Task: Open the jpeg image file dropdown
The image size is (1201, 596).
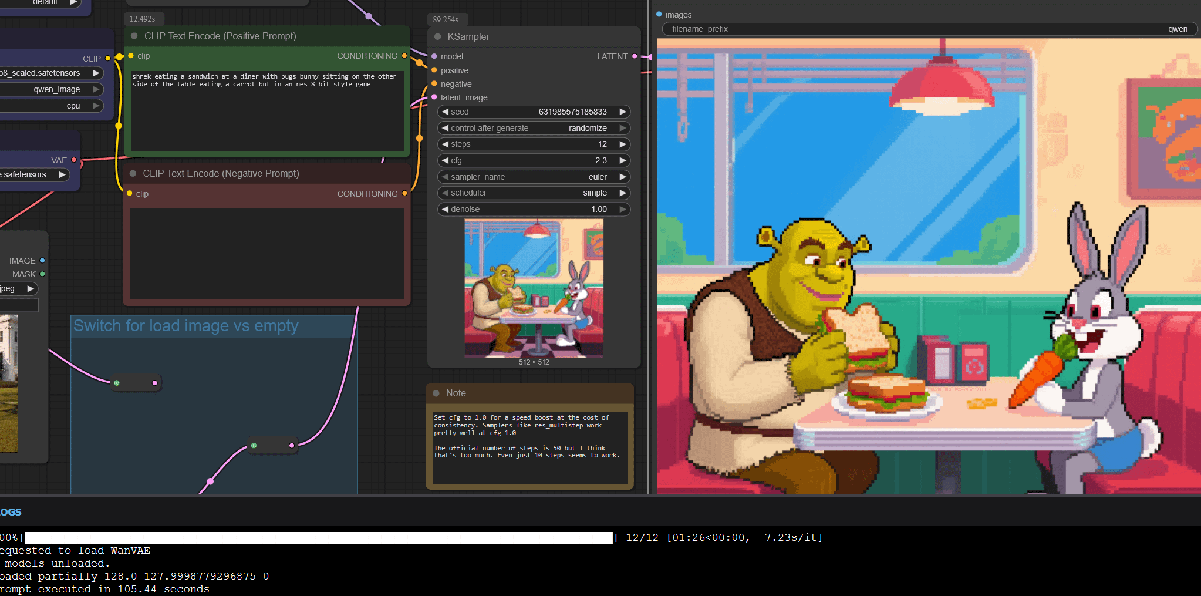Action: tap(19, 288)
